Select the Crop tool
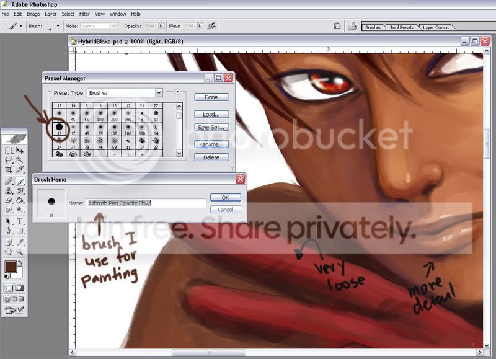The height and width of the screenshot is (359, 496). (x=9, y=169)
